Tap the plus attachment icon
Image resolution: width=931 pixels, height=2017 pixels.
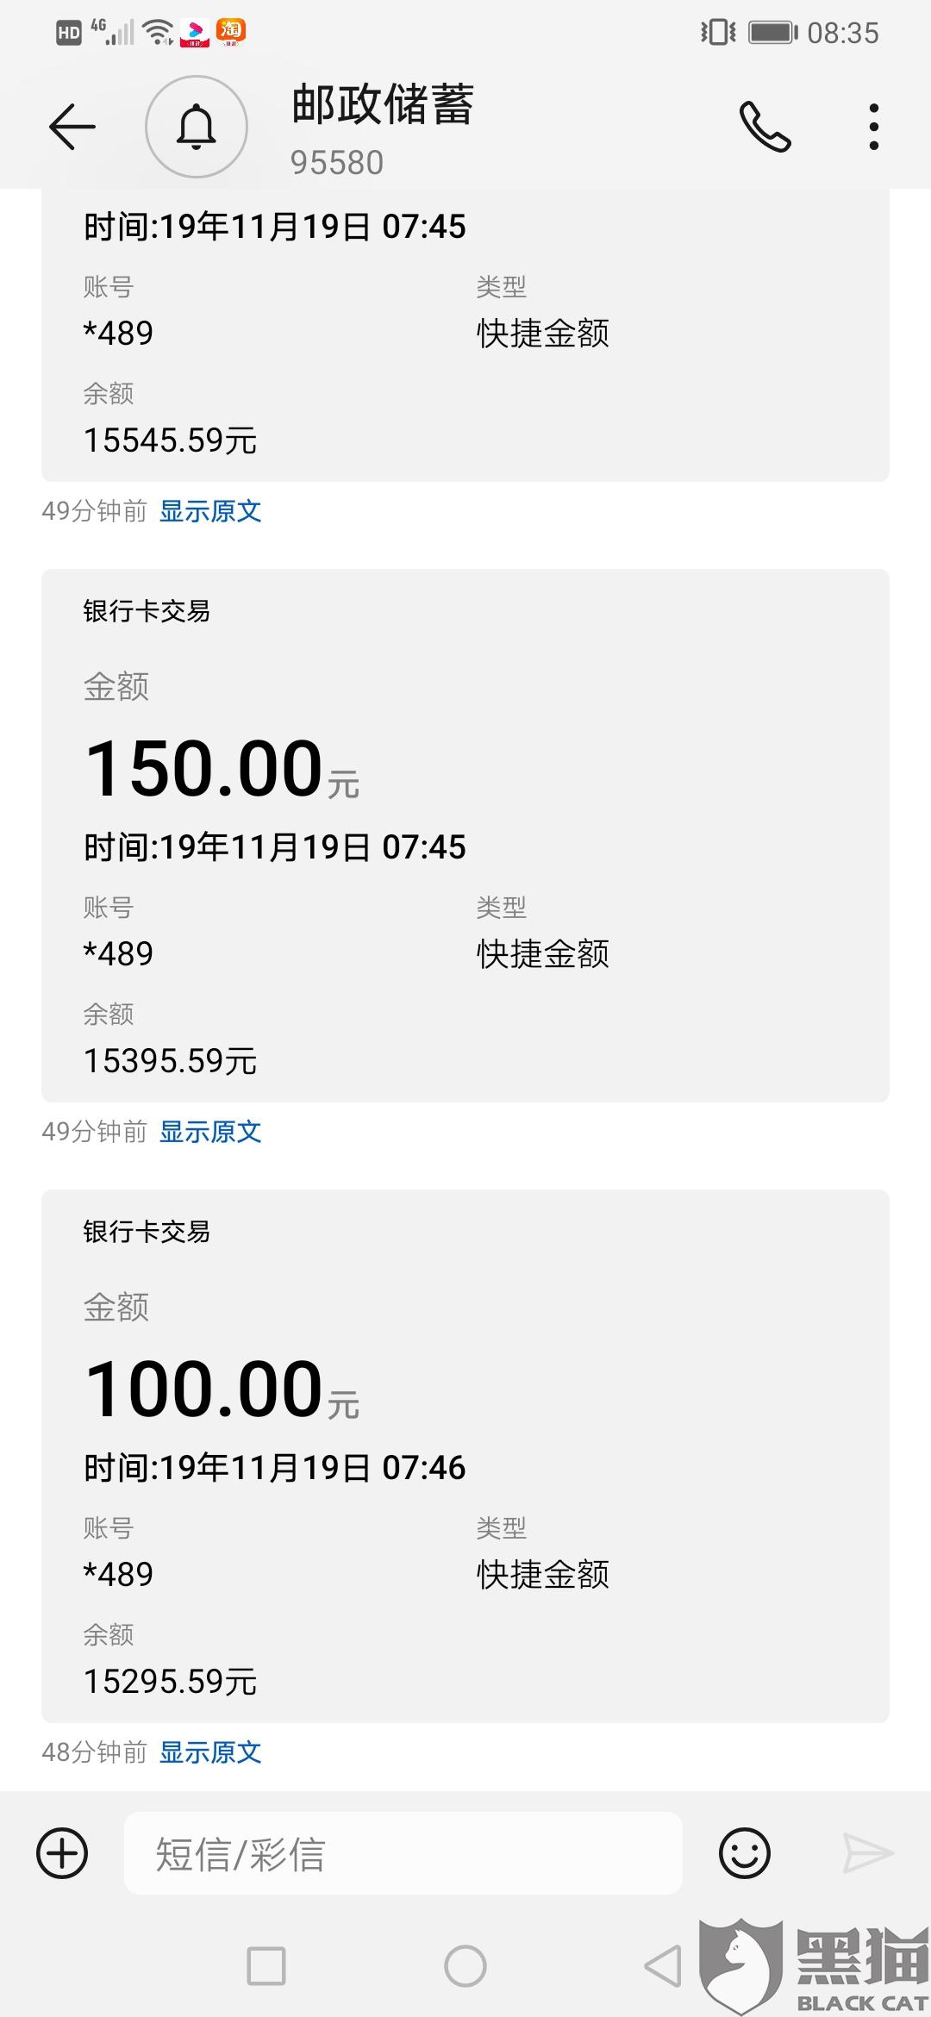[x=62, y=1853]
